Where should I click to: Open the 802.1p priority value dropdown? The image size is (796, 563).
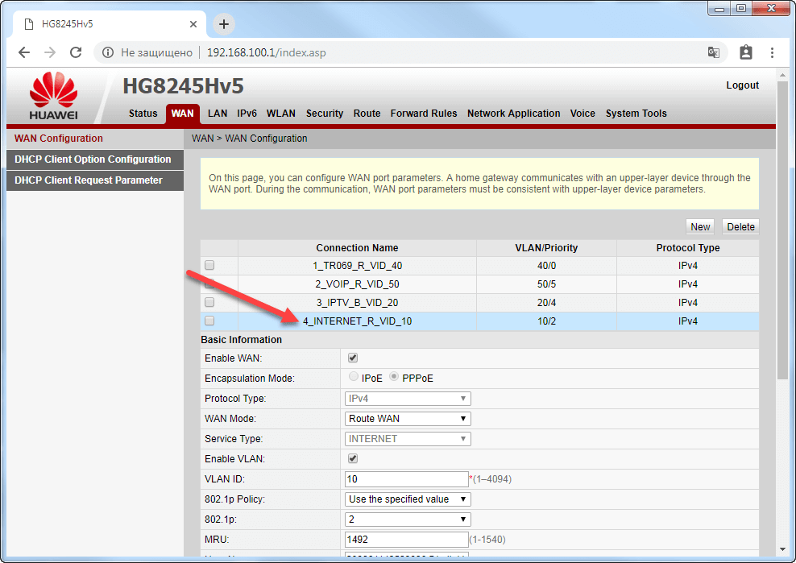407,520
